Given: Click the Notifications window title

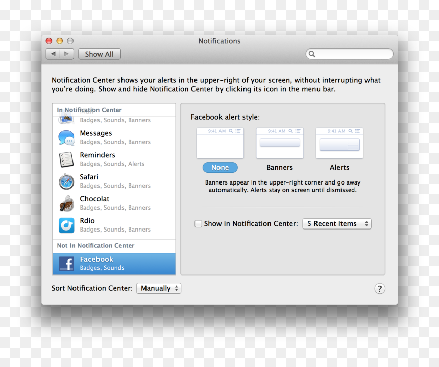Looking at the screenshot, I should pyautogui.click(x=219, y=41).
